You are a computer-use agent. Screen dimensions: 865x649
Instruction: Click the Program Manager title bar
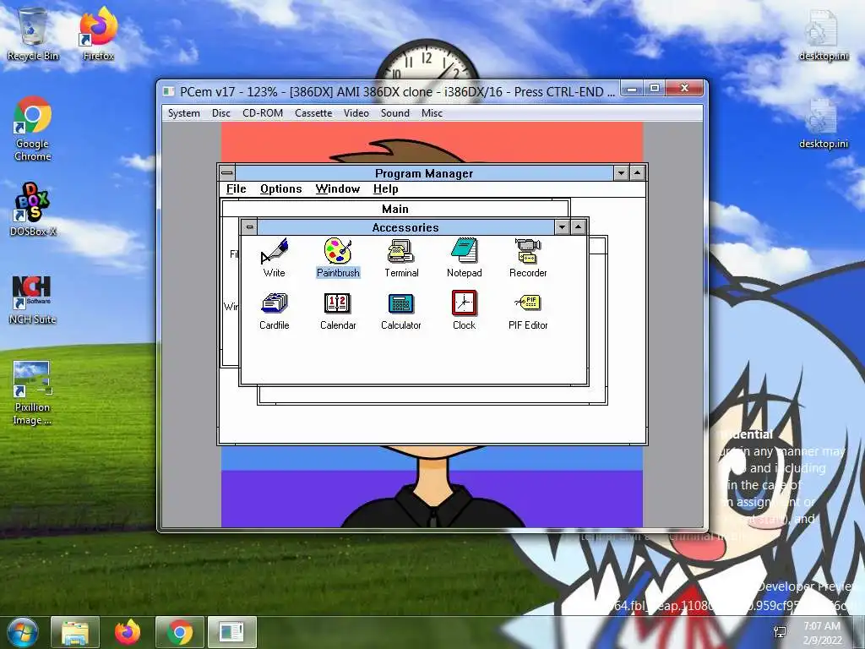[x=424, y=173]
